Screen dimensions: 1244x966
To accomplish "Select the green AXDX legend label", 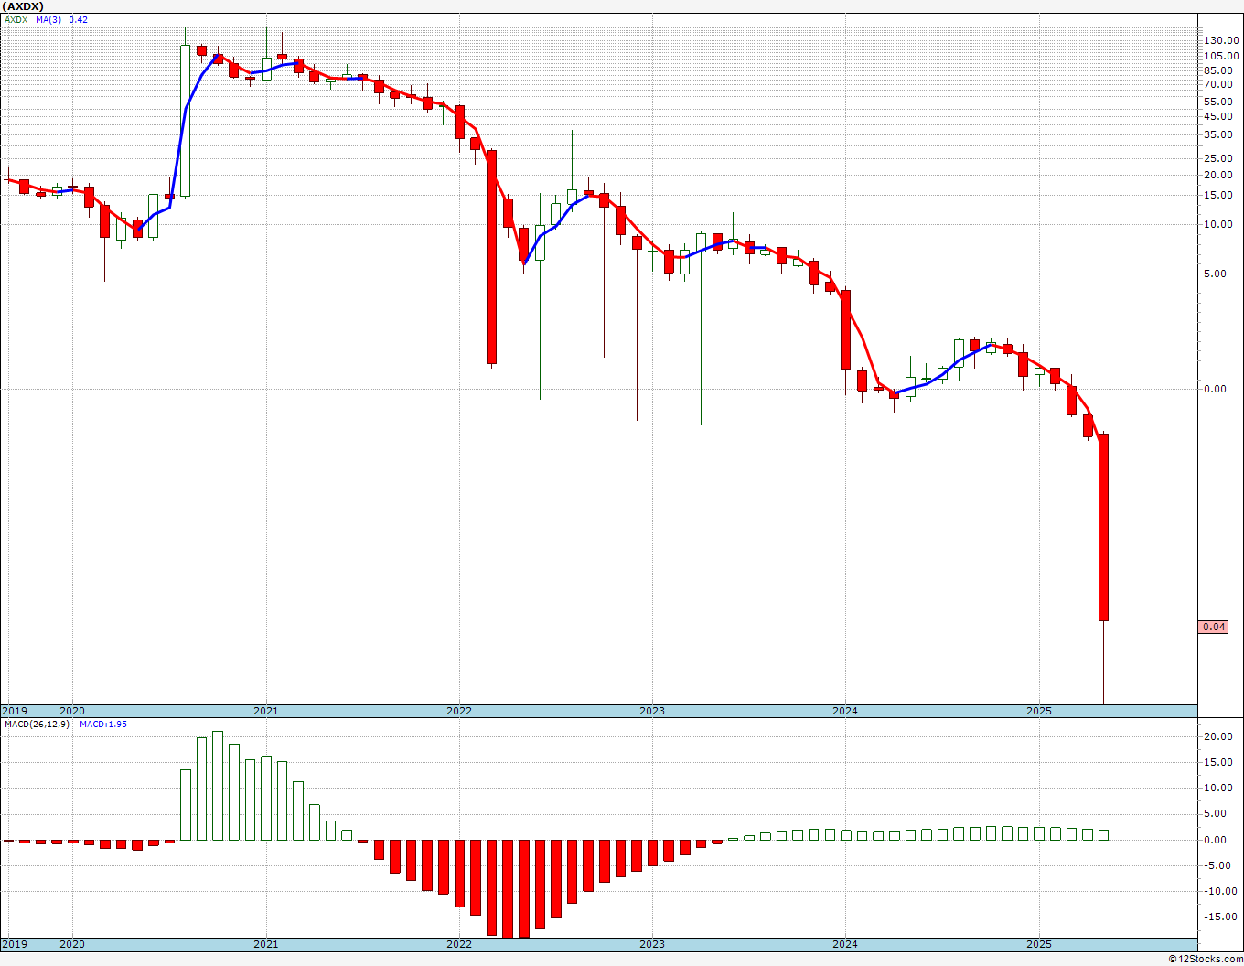I will (16, 19).
